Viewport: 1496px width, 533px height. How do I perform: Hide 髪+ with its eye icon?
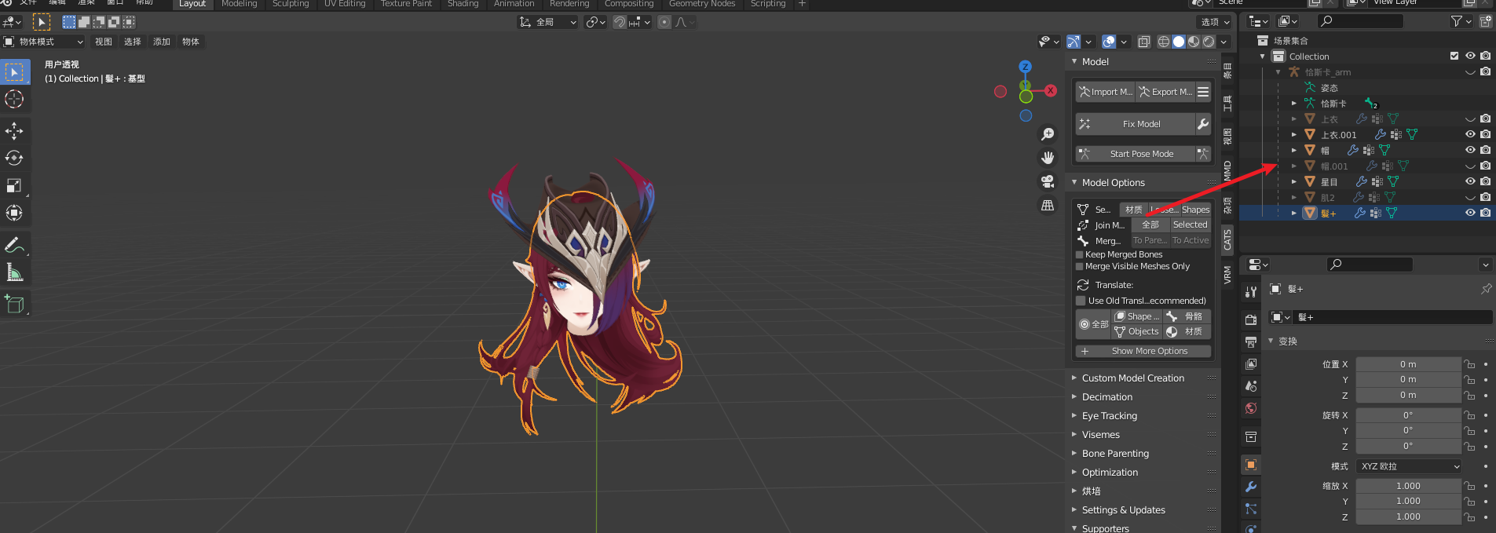(1470, 213)
